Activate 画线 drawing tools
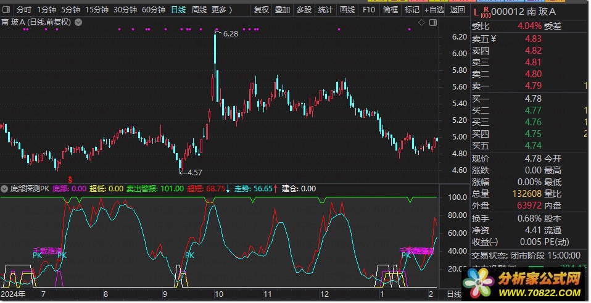591x303 pixels. tap(347, 10)
